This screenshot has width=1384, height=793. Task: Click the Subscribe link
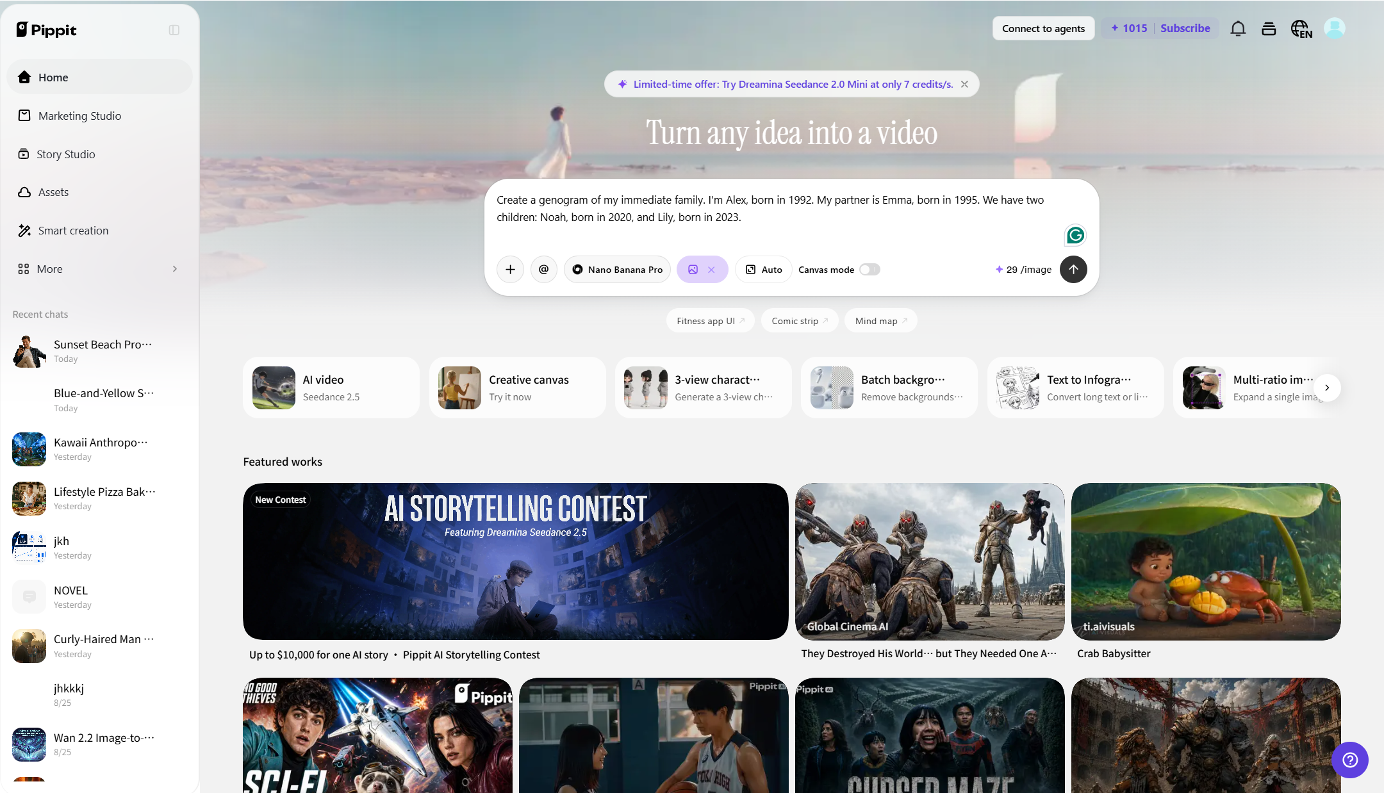1185,28
